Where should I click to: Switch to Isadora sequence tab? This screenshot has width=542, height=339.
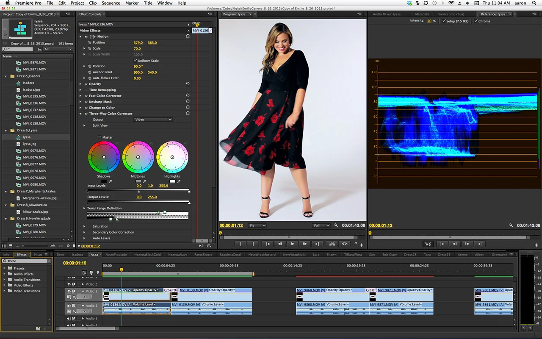(x=77, y=255)
